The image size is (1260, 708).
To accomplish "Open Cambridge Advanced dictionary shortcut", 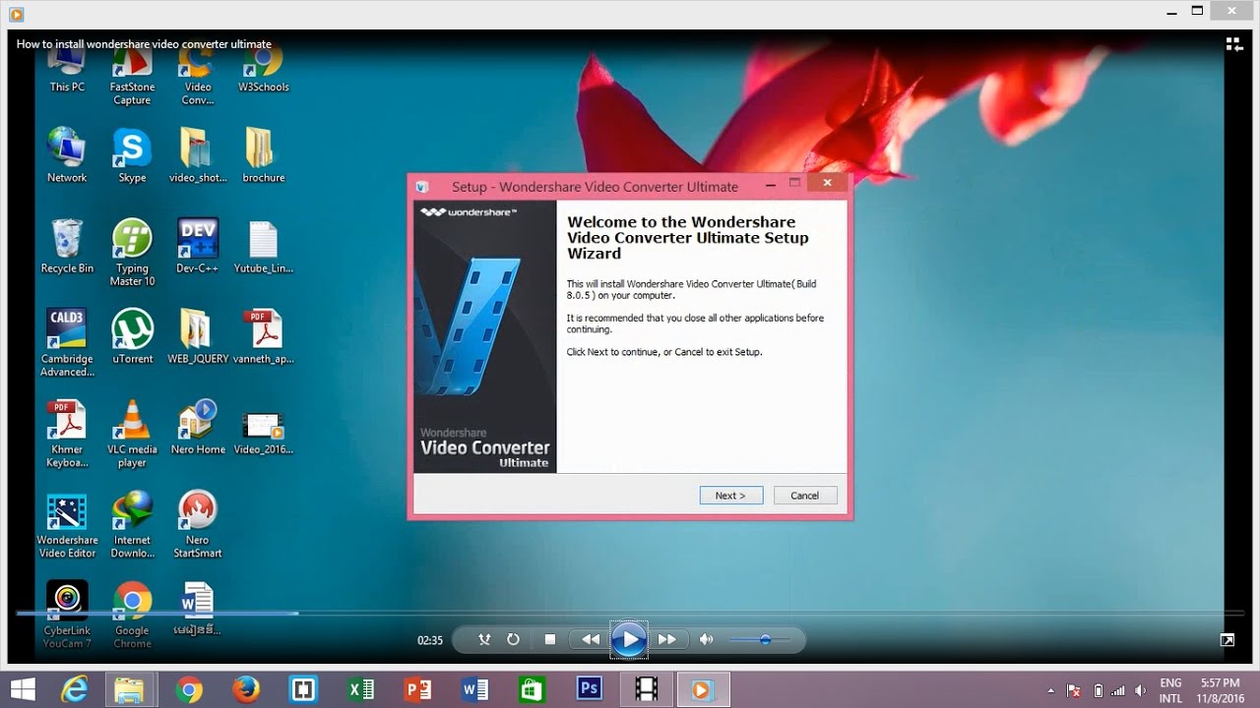I will tap(67, 343).
